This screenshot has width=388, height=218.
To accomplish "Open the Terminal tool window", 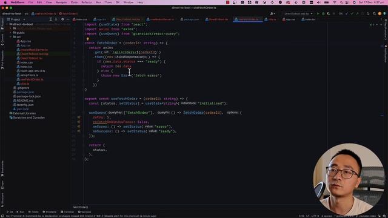I will point(67,212).
